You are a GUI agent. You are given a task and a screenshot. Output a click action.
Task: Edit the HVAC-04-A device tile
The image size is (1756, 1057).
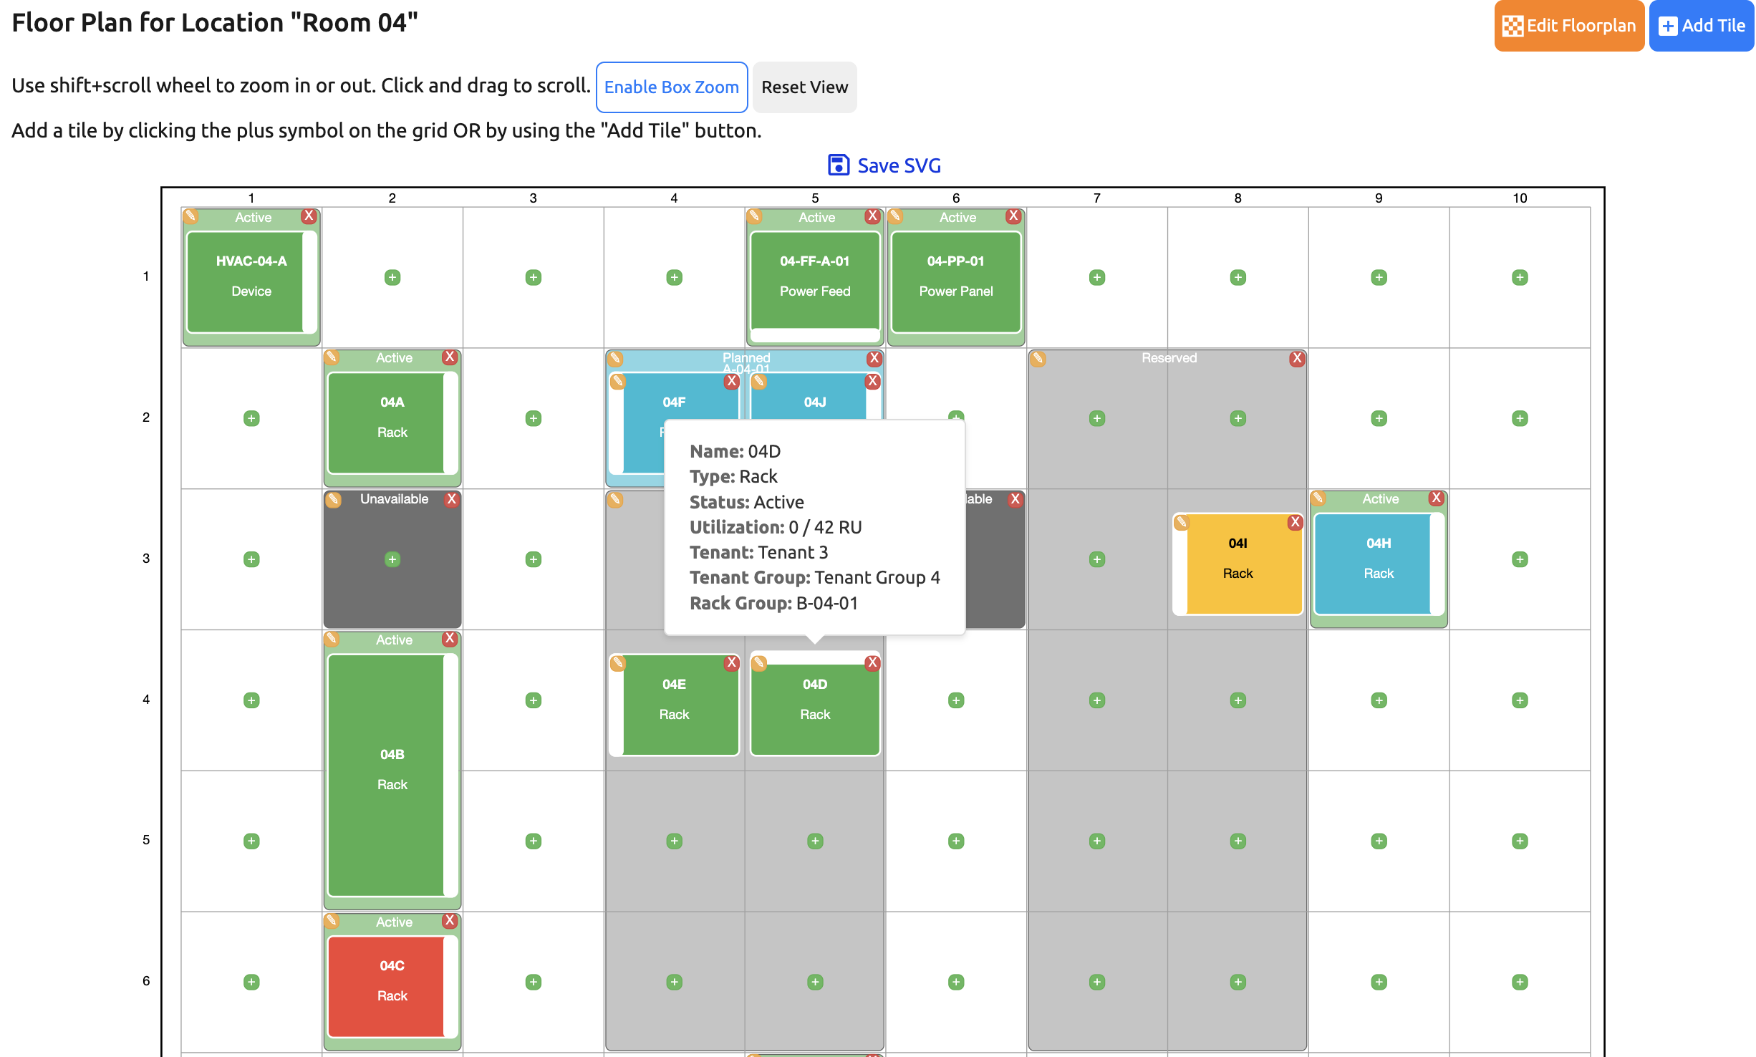point(191,217)
